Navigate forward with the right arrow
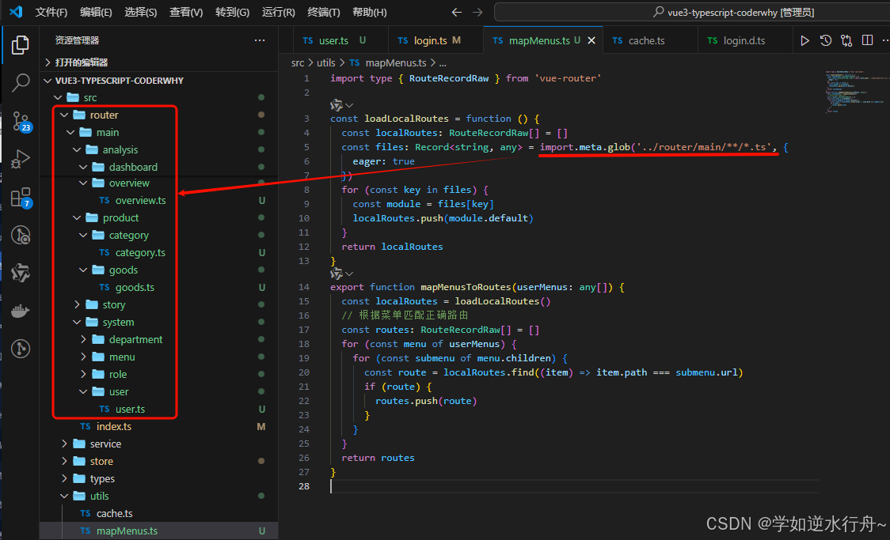Viewport: 890px width, 540px height. [x=477, y=12]
